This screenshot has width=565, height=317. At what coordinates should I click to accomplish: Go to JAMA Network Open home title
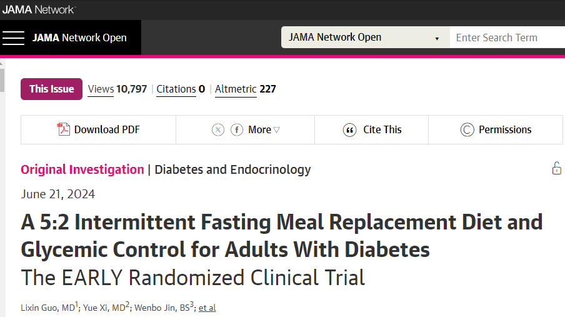pyautogui.click(x=79, y=38)
